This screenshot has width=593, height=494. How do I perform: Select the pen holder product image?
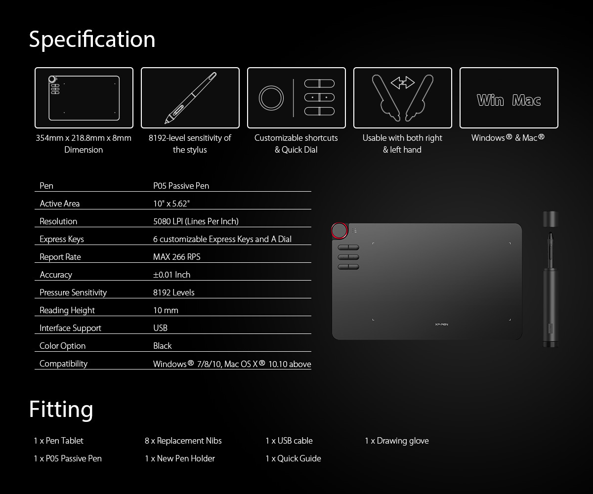551,279
